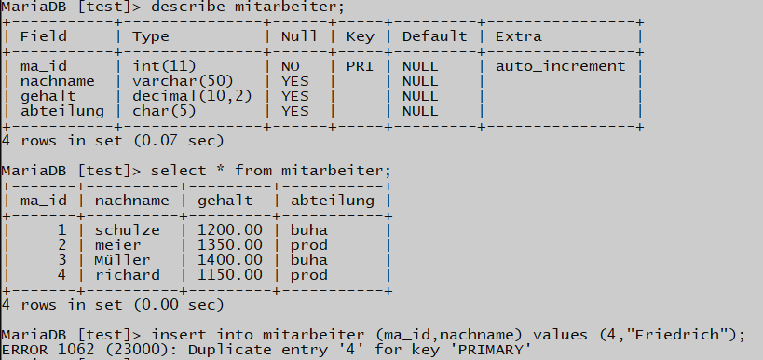Click the 'char(5)' type entry

pos(164,112)
